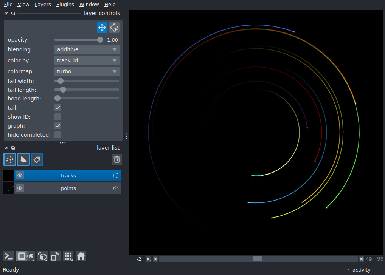Add a new points layer
The width and height of the screenshot is (385, 275).
coord(10,159)
